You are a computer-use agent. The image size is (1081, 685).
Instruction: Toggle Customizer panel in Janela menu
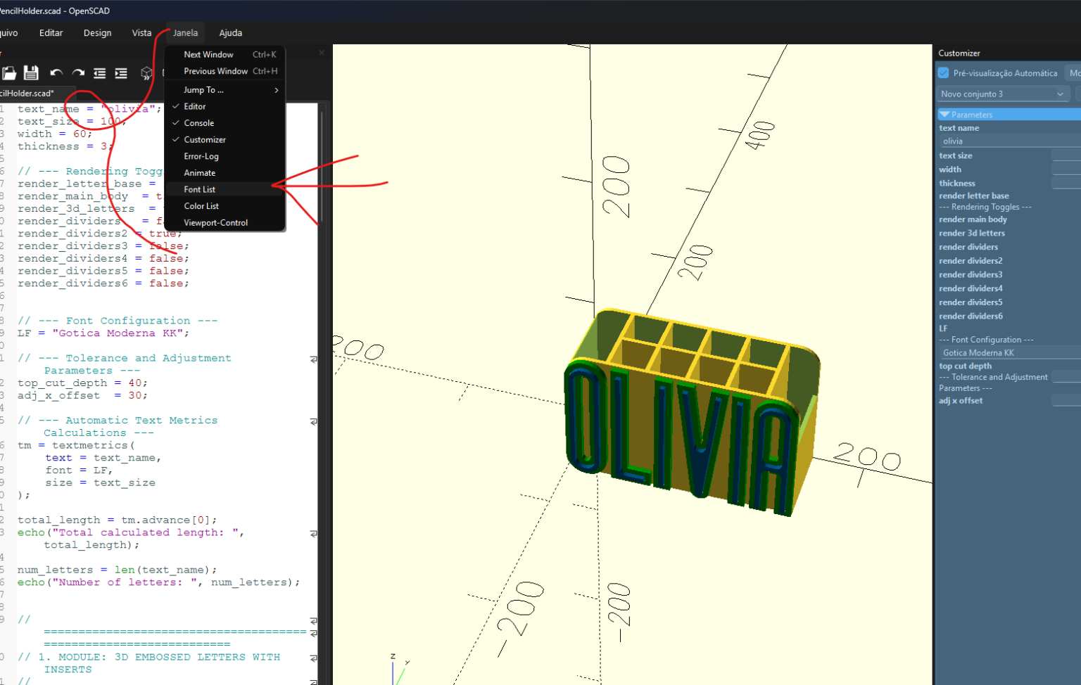(x=225, y=140)
